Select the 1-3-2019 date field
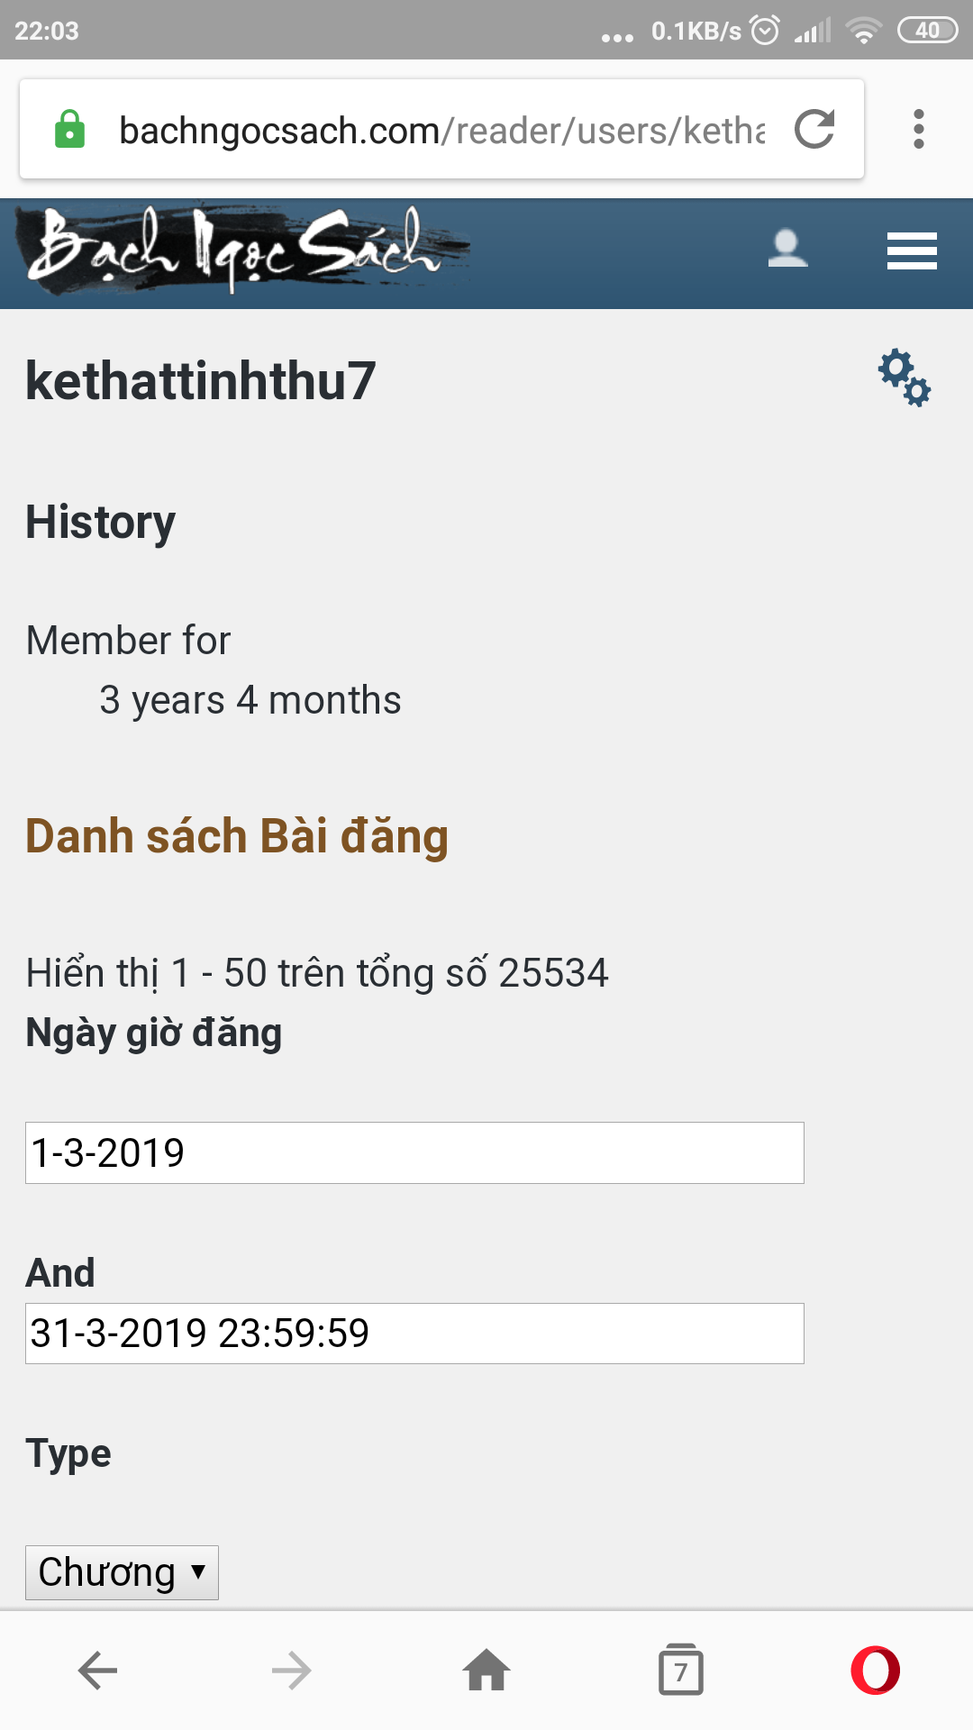This screenshot has height=1730, width=973. [x=414, y=1152]
